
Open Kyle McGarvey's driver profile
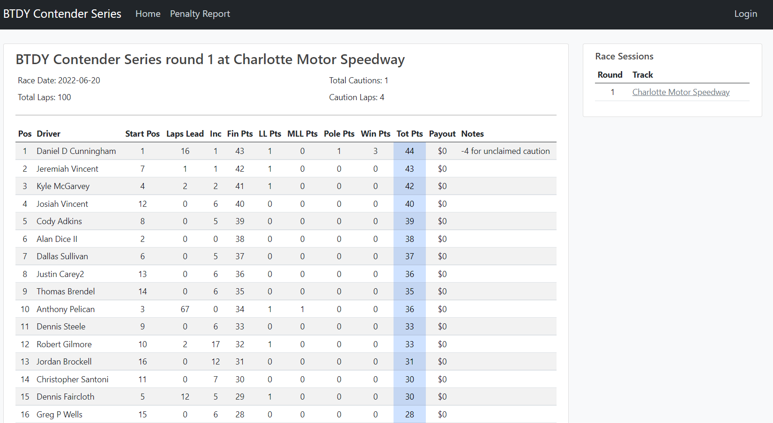point(63,186)
